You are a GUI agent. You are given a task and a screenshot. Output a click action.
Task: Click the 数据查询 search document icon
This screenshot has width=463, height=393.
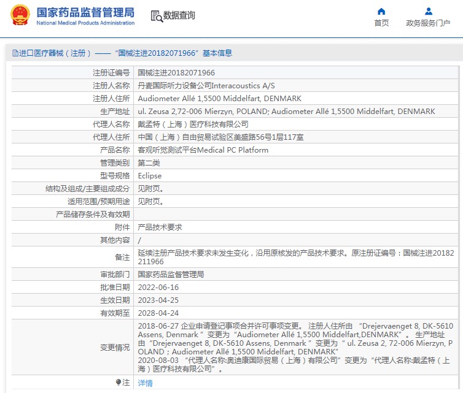click(156, 16)
